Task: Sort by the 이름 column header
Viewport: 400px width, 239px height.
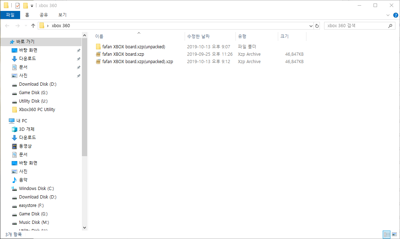Action: (x=99, y=36)
